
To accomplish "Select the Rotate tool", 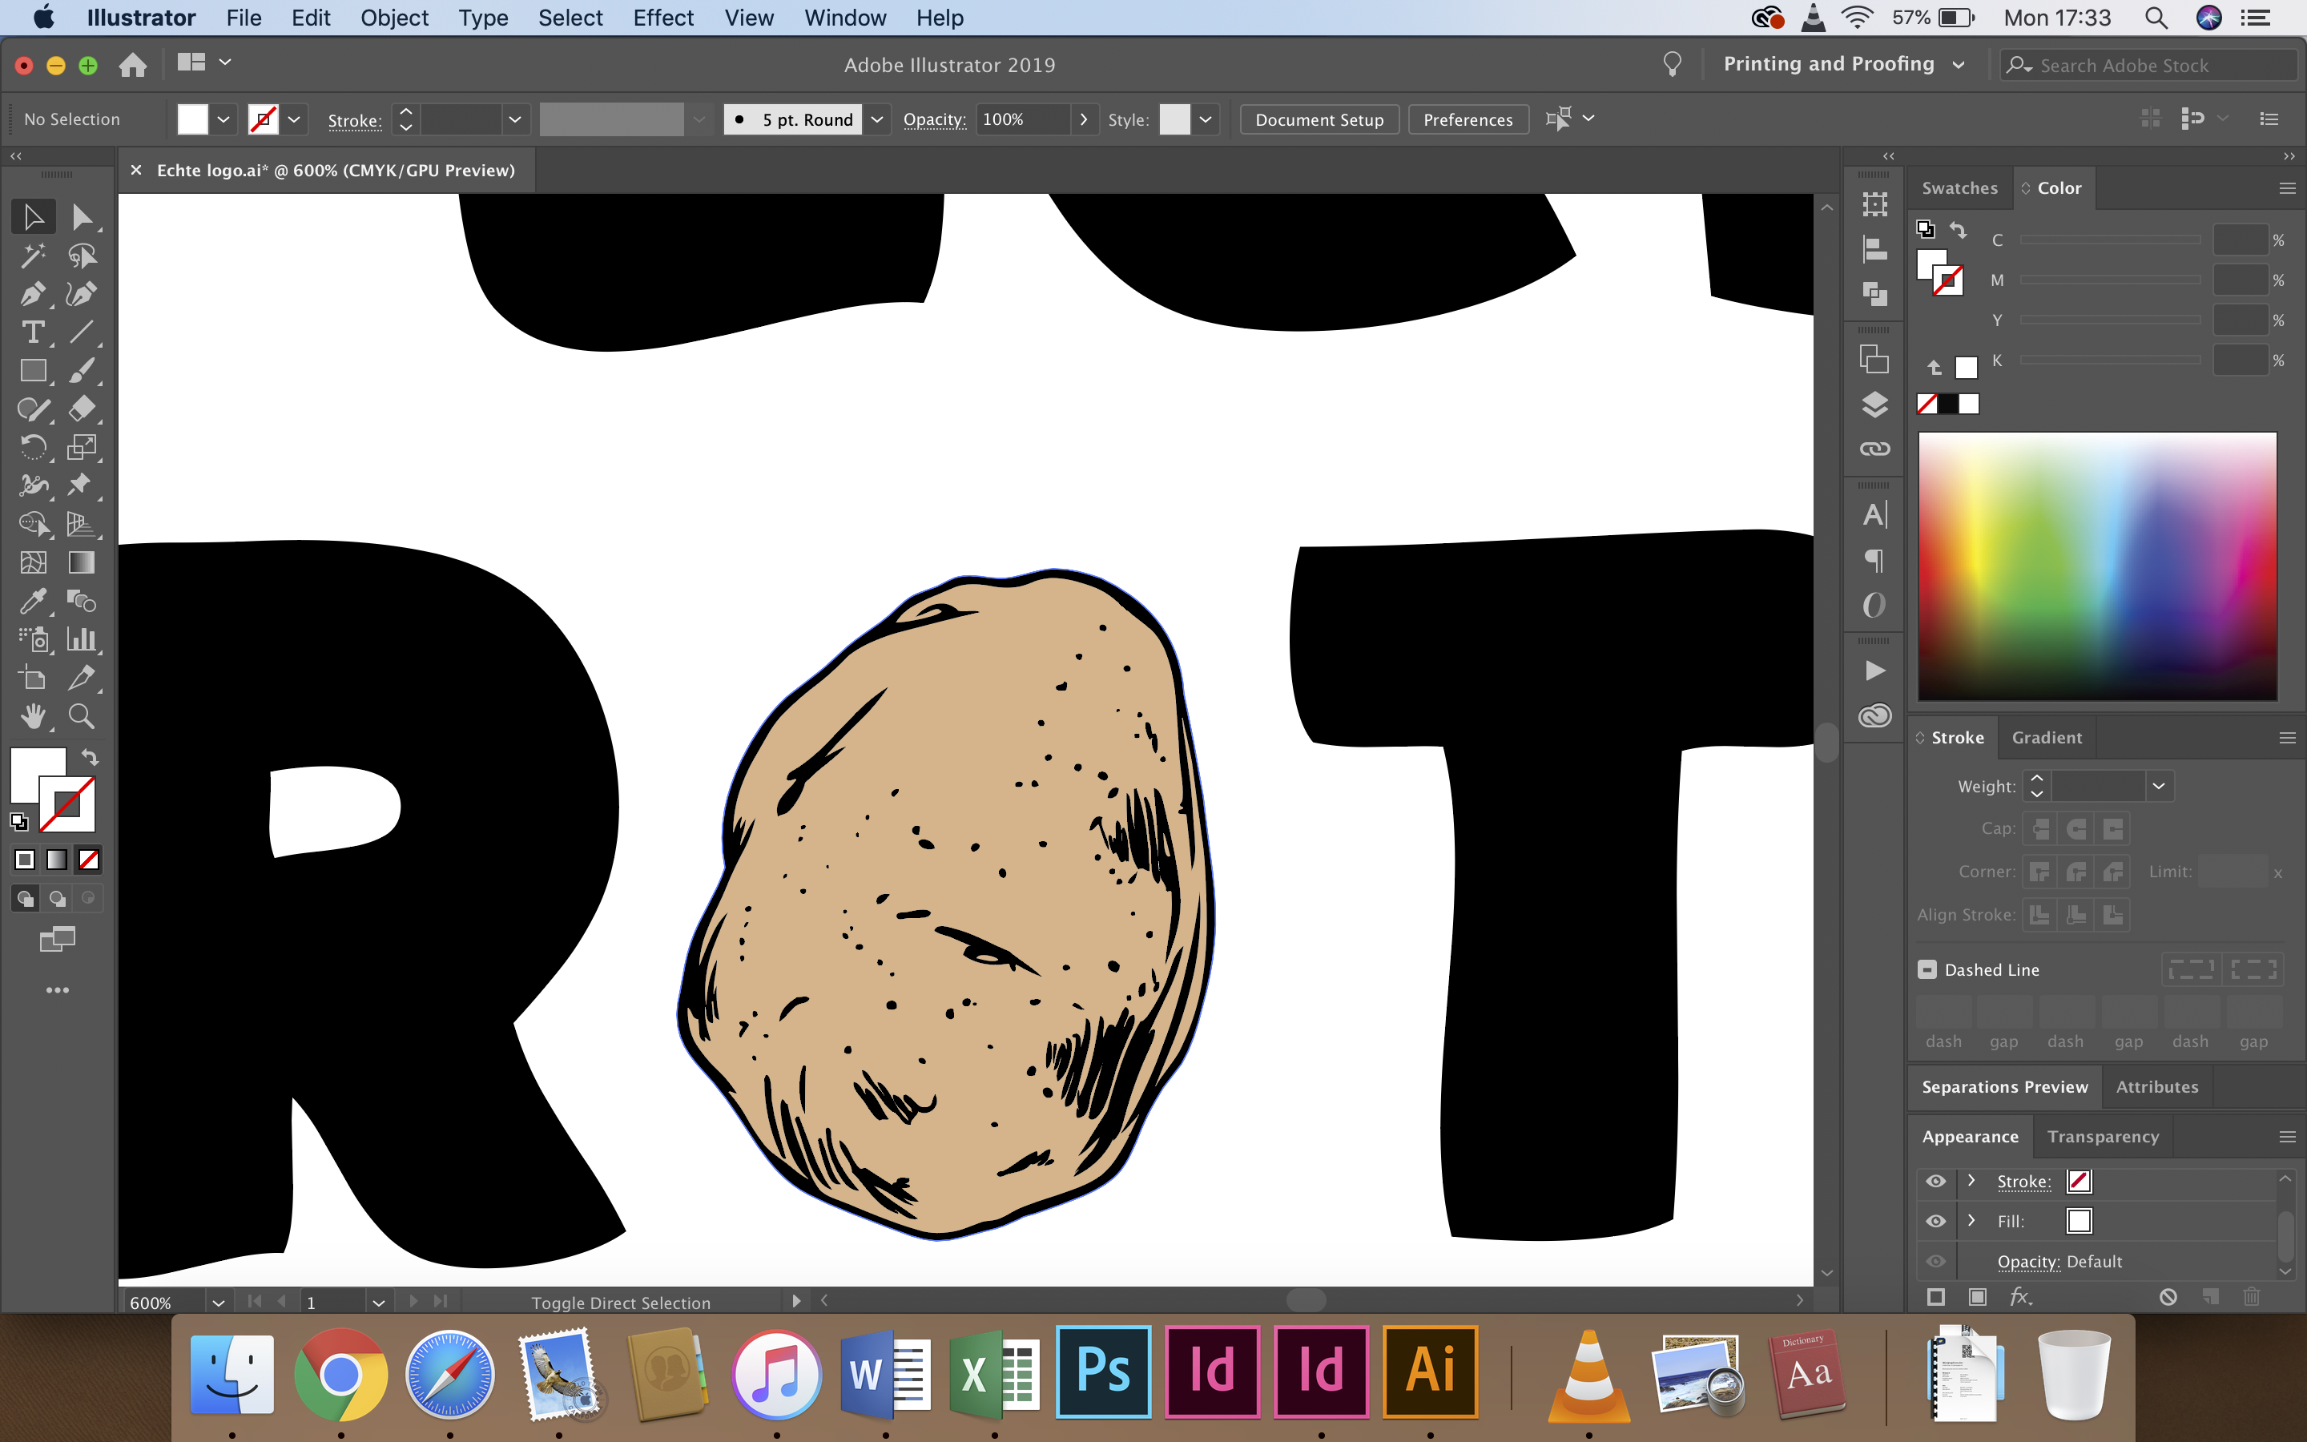I will [x=32, y=447].
